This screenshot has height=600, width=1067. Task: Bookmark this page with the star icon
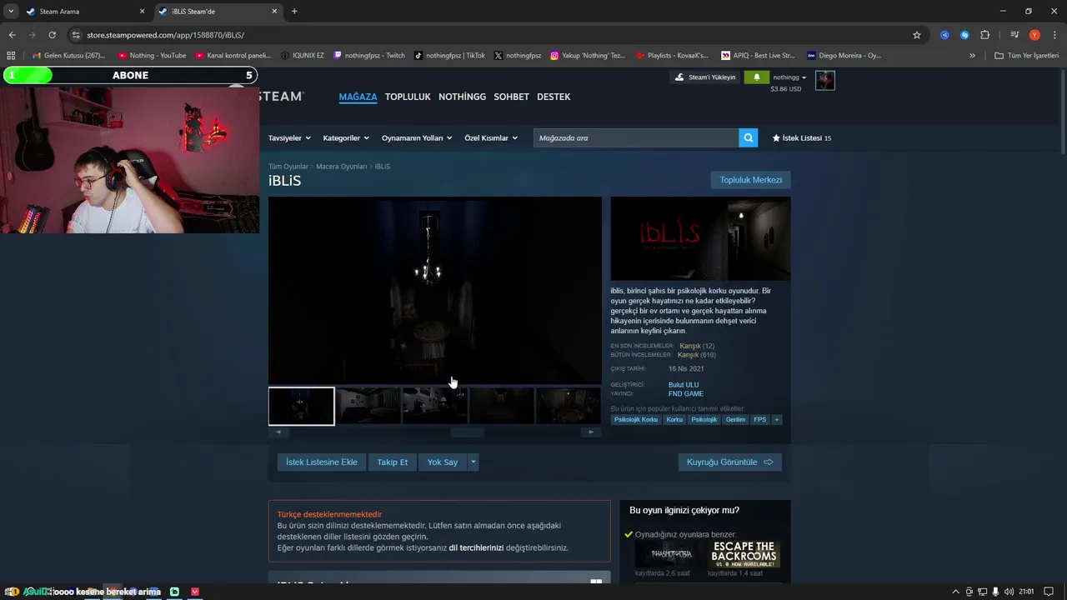pos(917,35)
